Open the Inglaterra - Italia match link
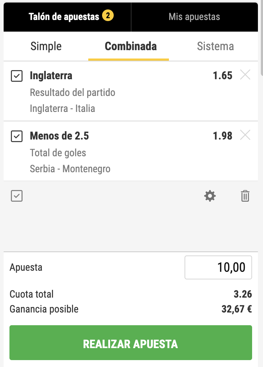Viewport: 263px width, 367px height. (62, 109)
